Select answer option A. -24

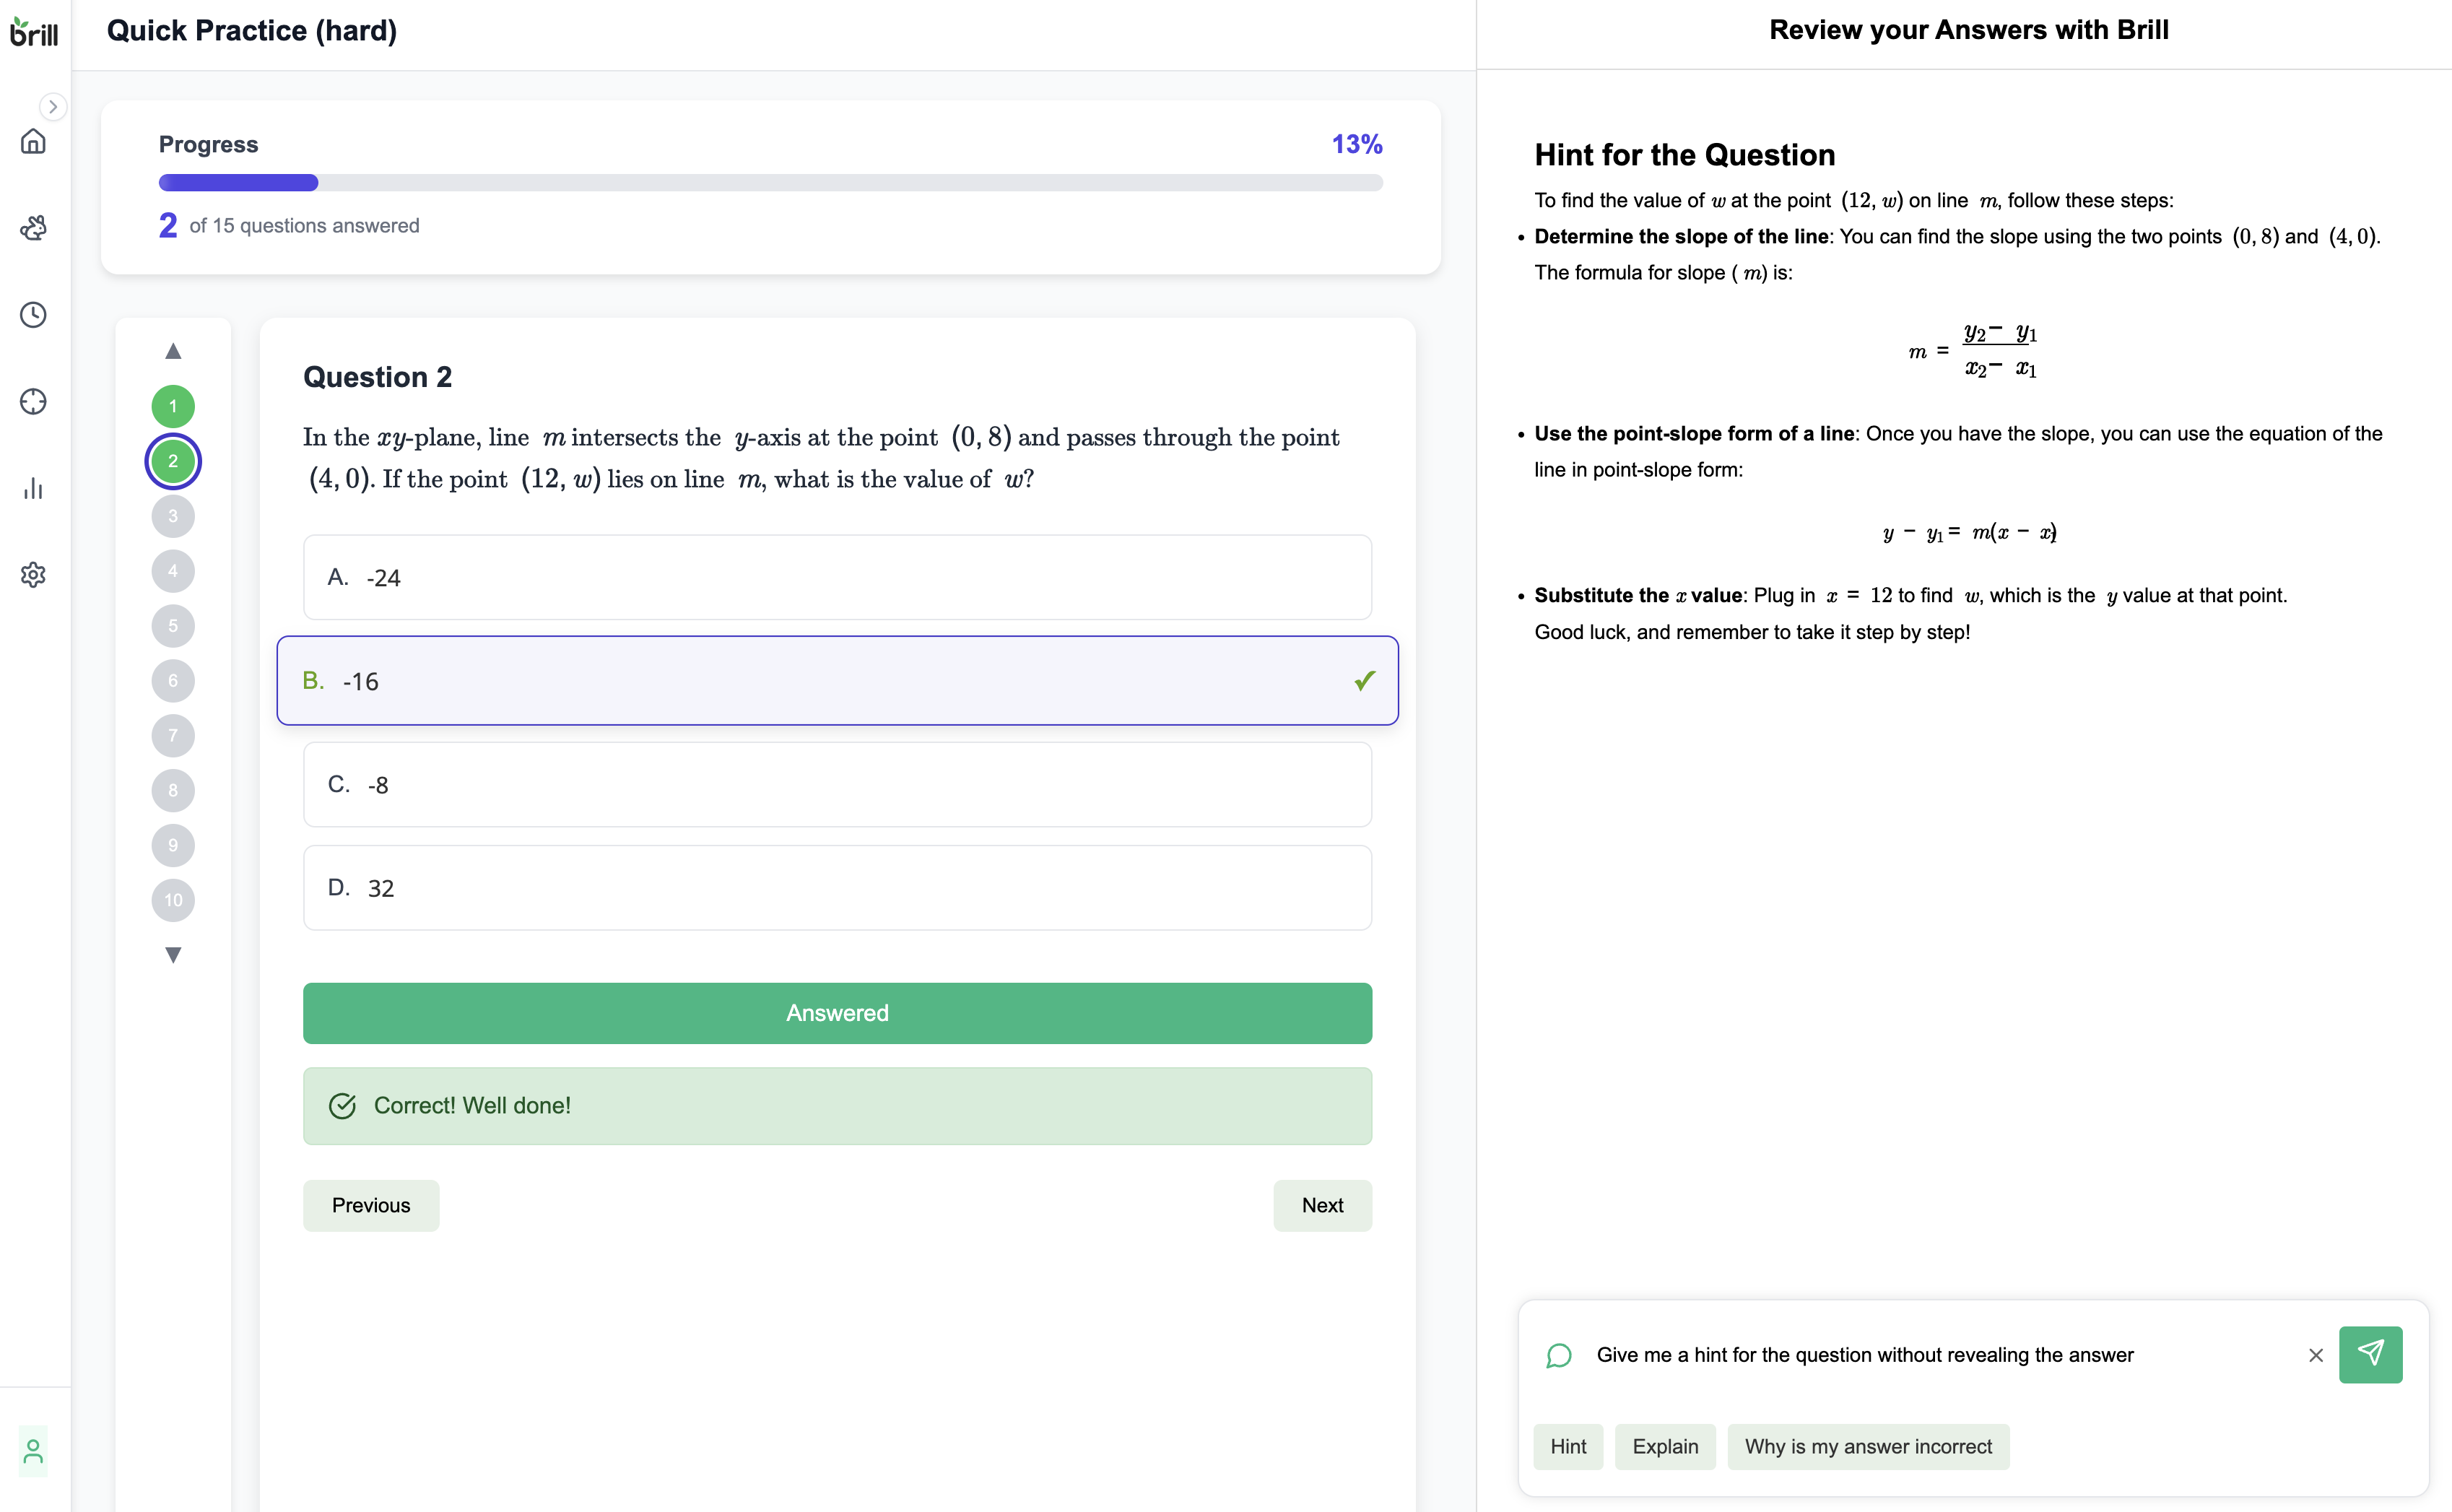pyautogui.click(x=836, y=577)
